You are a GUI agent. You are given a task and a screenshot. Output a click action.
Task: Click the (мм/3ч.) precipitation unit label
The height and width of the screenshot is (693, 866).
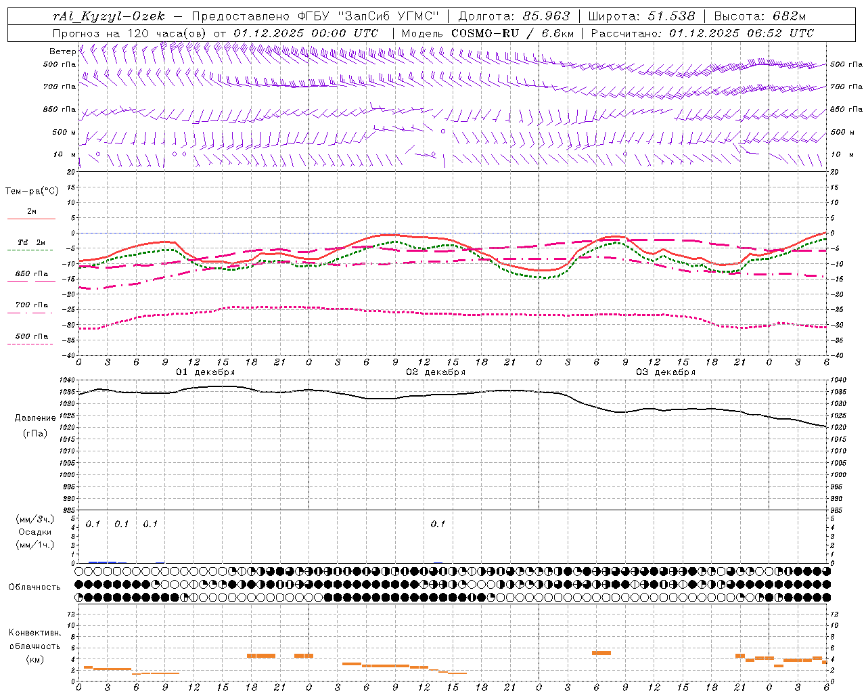(35, 519)
